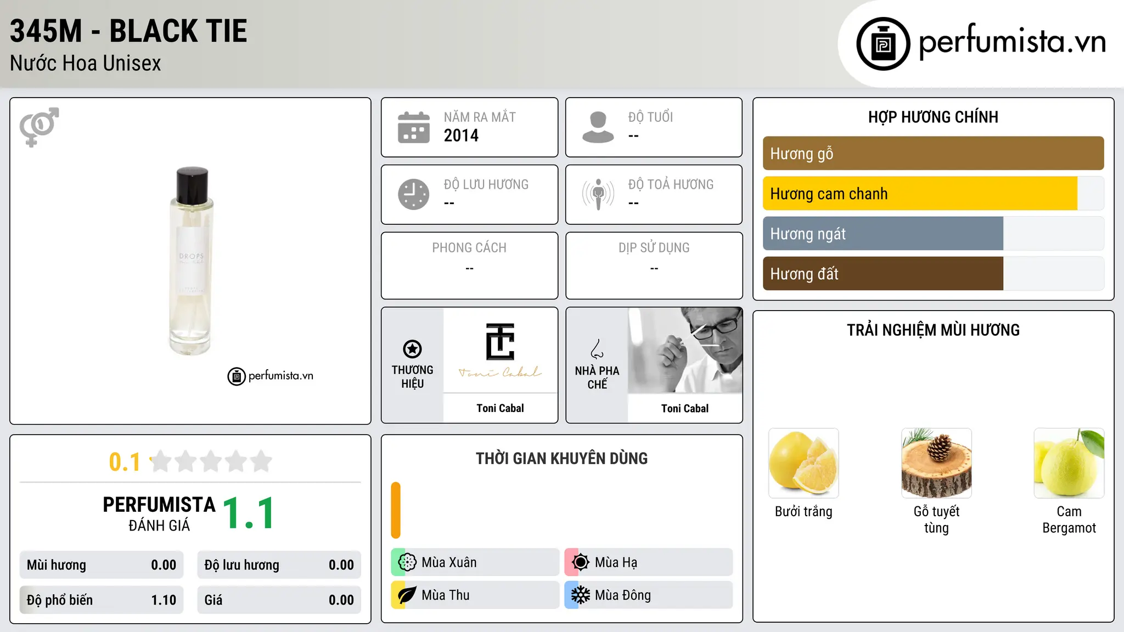Click the 'HỢP HƯƠNG CHÍNH' heading

tap(933, 117)
